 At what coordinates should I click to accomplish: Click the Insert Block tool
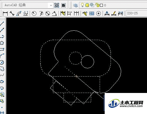2,94
